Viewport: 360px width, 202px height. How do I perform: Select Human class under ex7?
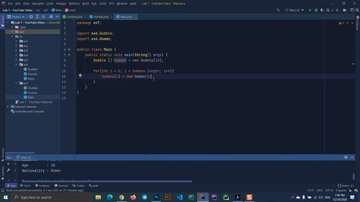(30, 93)
